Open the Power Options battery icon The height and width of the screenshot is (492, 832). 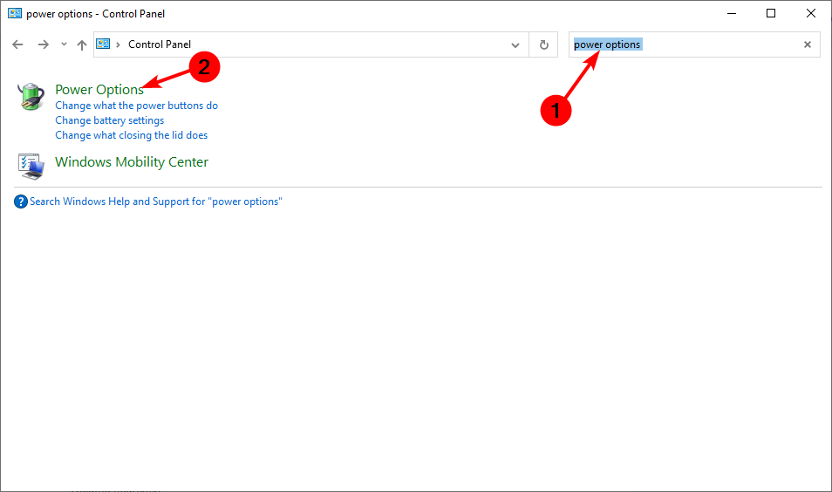(31, 96)
